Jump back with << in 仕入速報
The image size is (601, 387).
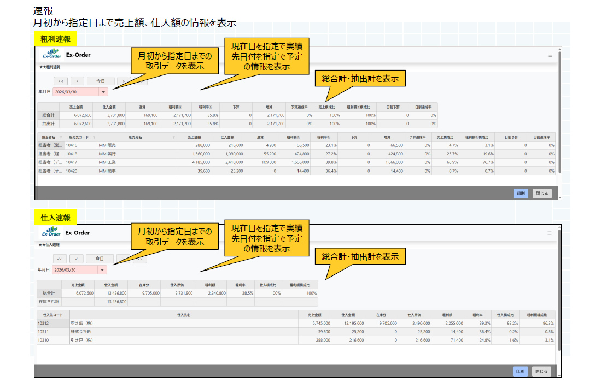[60, 259]
